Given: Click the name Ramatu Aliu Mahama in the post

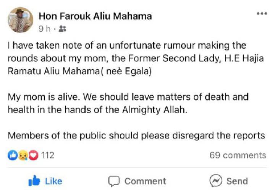Looking at the screenshot, I should (x=53, y=71).
